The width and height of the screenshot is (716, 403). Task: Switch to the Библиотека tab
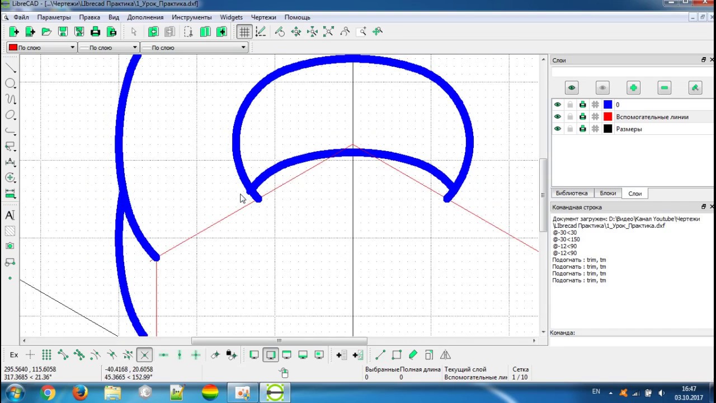coord(572,193)
